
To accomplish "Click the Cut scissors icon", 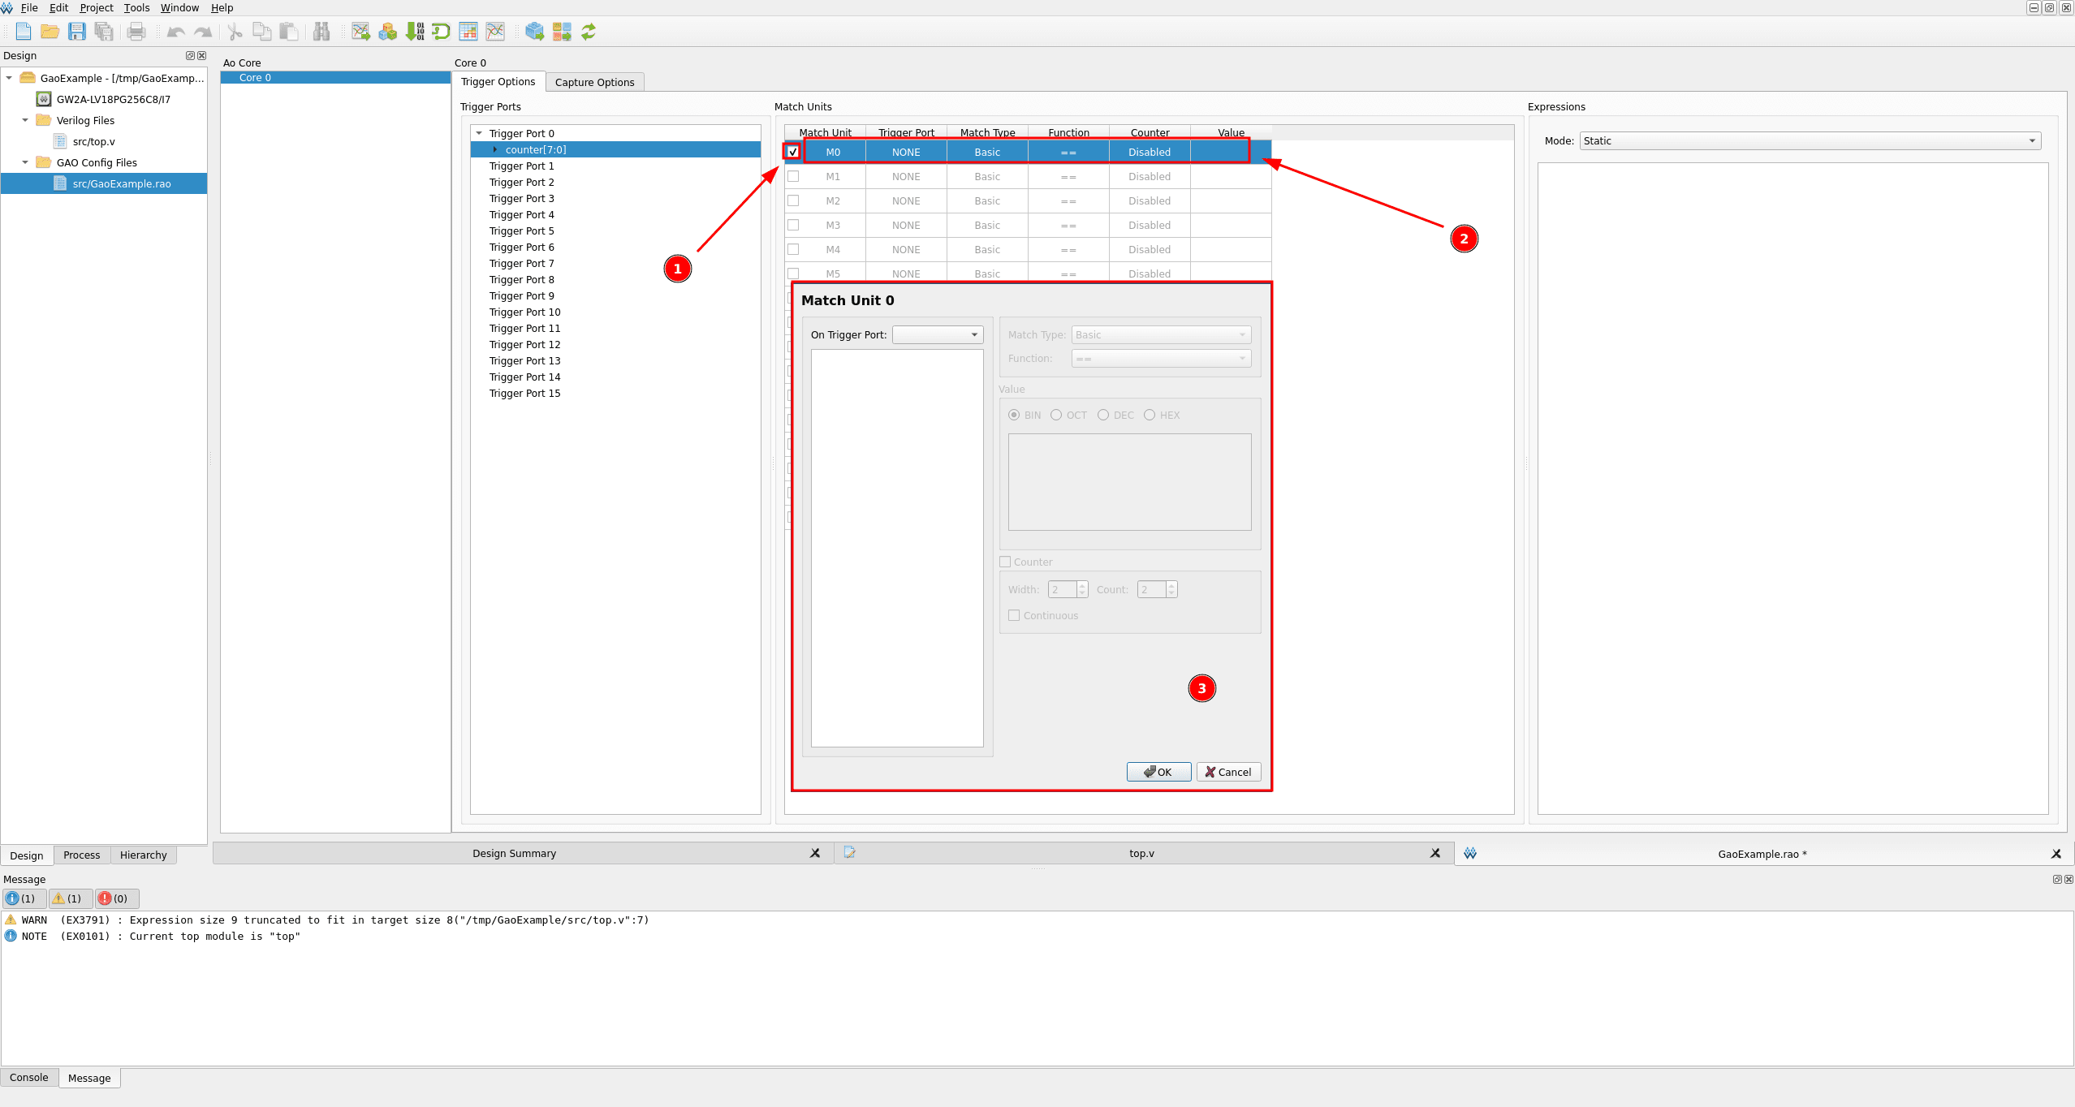I will click(235, 32).
